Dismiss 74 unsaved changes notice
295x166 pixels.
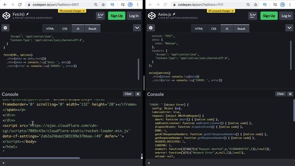point(84,11)
